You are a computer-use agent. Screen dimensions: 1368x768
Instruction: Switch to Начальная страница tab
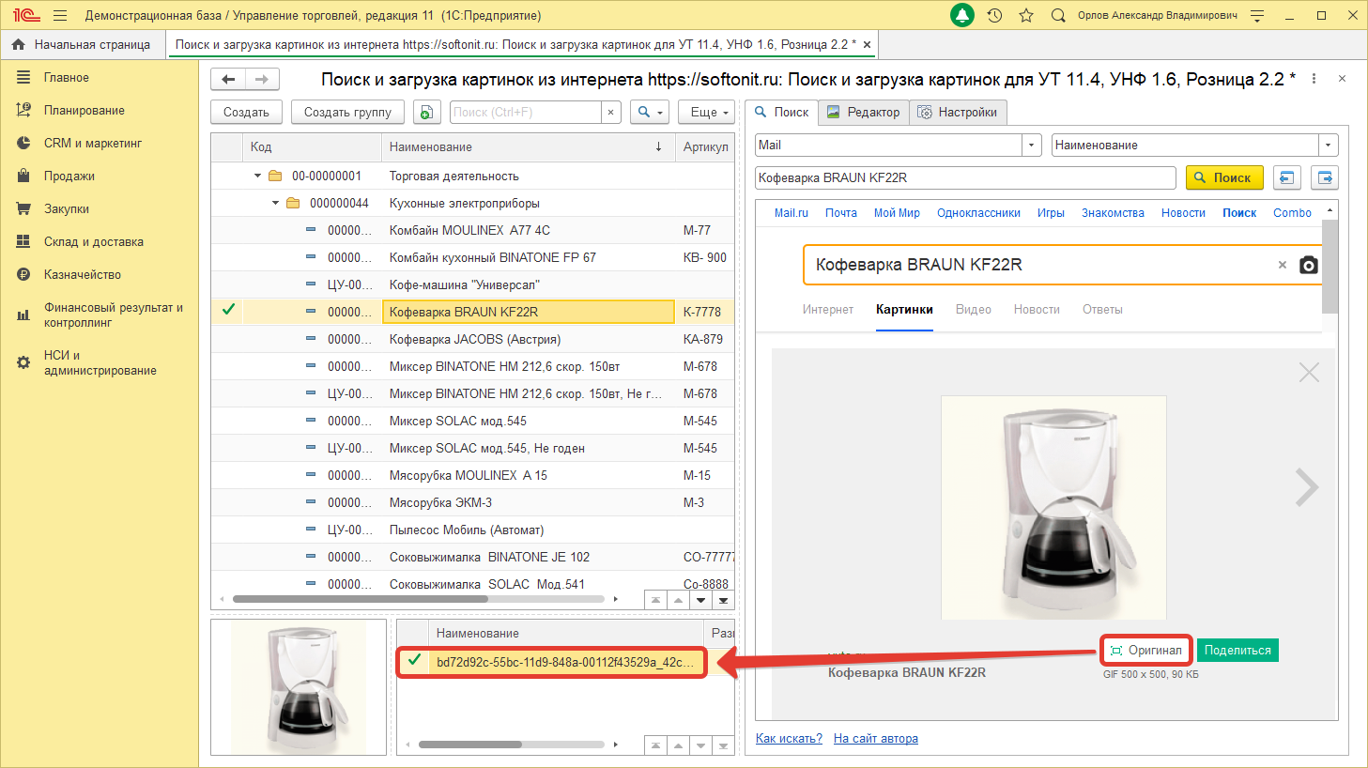[82, 44]
